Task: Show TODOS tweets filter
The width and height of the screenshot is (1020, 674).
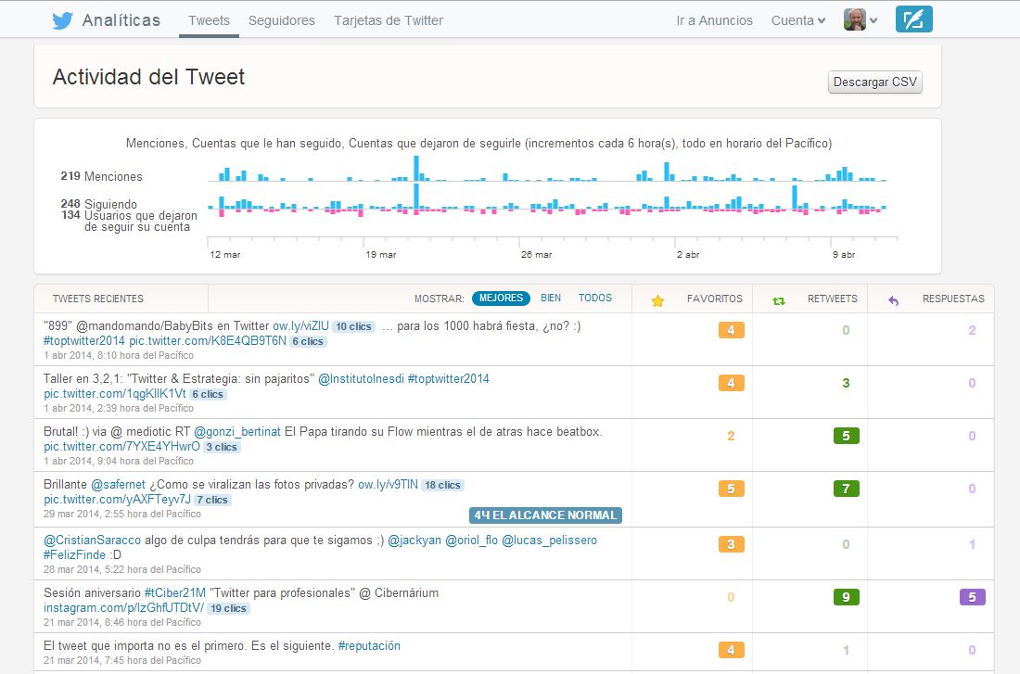Action: pyautogui.click(x=595, y=299)
